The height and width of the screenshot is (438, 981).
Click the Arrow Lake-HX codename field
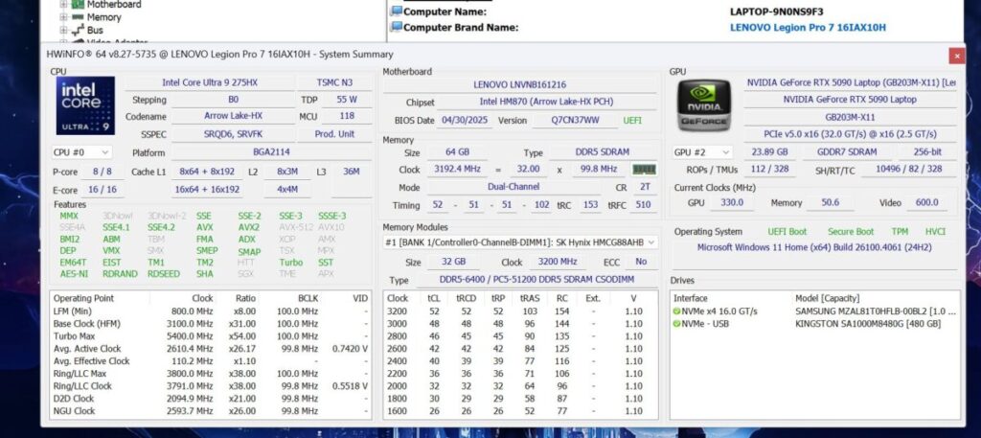[234, 116]
